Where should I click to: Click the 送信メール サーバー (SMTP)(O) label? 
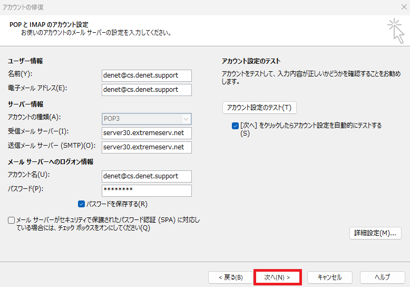point(52,146)
